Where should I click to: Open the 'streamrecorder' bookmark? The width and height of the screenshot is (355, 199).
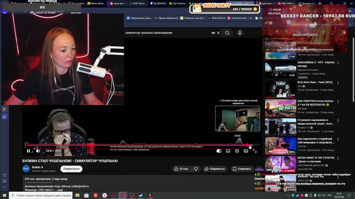click(x=240, y=18)
